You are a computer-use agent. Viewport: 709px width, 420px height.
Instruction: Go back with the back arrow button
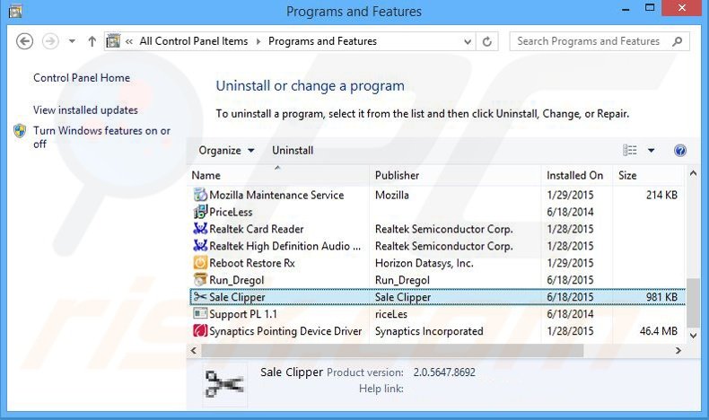coord(24,41)
